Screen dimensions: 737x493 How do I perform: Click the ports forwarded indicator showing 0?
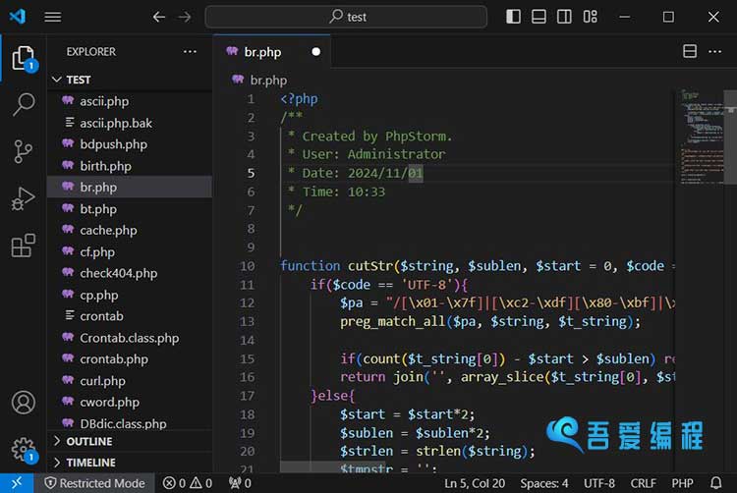click(240, 483)
